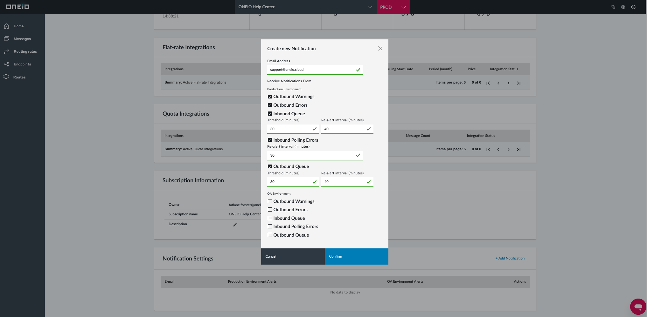Open the chat support bubble
The width and height of the screenshot is (647, 317).
click(x=638, y=307)
